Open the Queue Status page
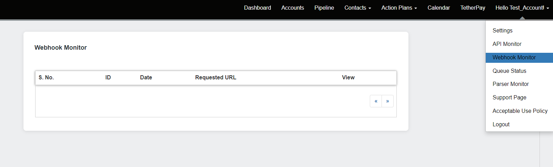Image resolution: width=553 pixels, height=167 pixels. click(509, 71)
